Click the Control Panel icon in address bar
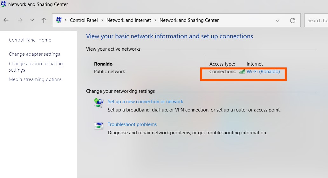This screenshot has height=178, width=328. pos(59,20)
